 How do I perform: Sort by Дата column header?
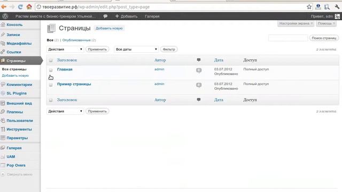(219, 60)
